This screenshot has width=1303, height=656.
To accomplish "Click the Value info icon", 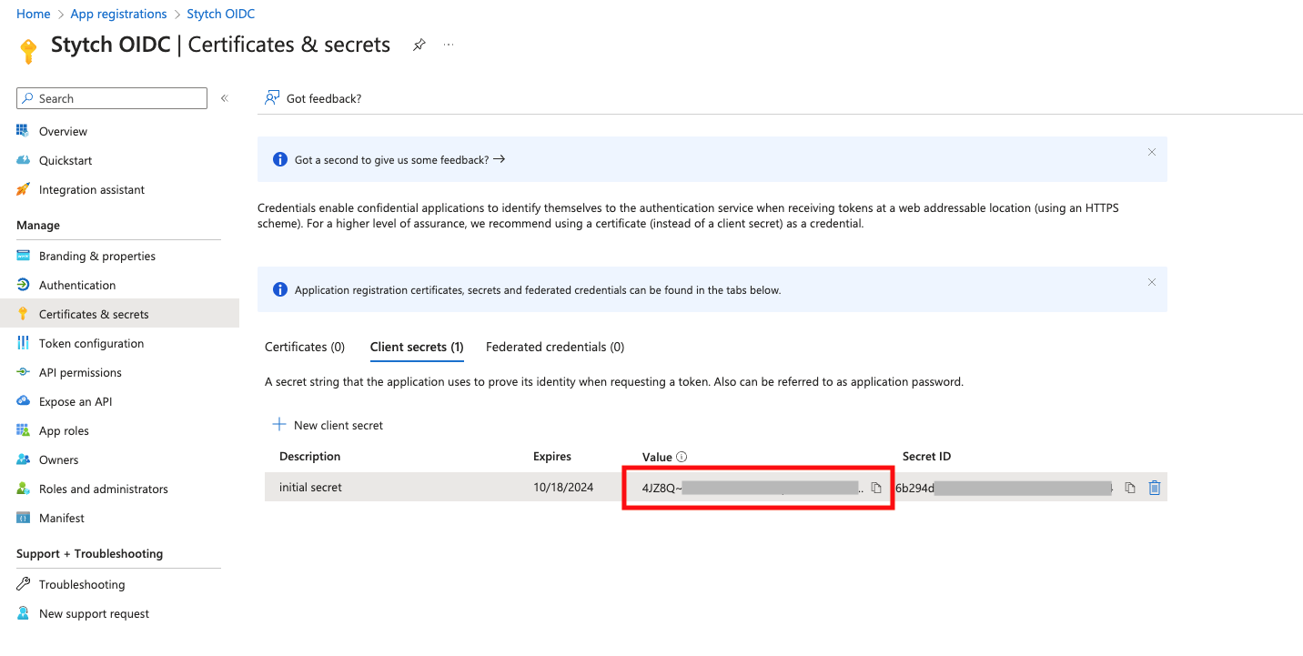I will (682, 457).
